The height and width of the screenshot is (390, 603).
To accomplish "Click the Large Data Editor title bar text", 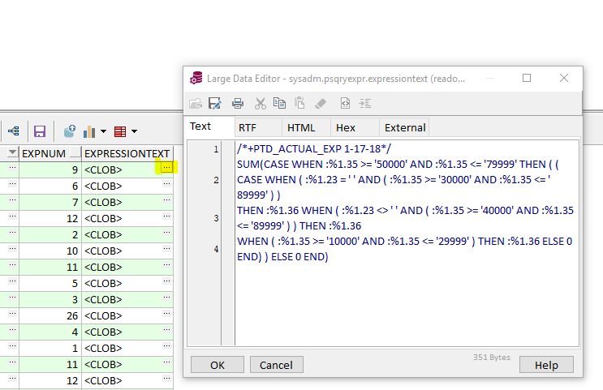I will pos(336,79).
